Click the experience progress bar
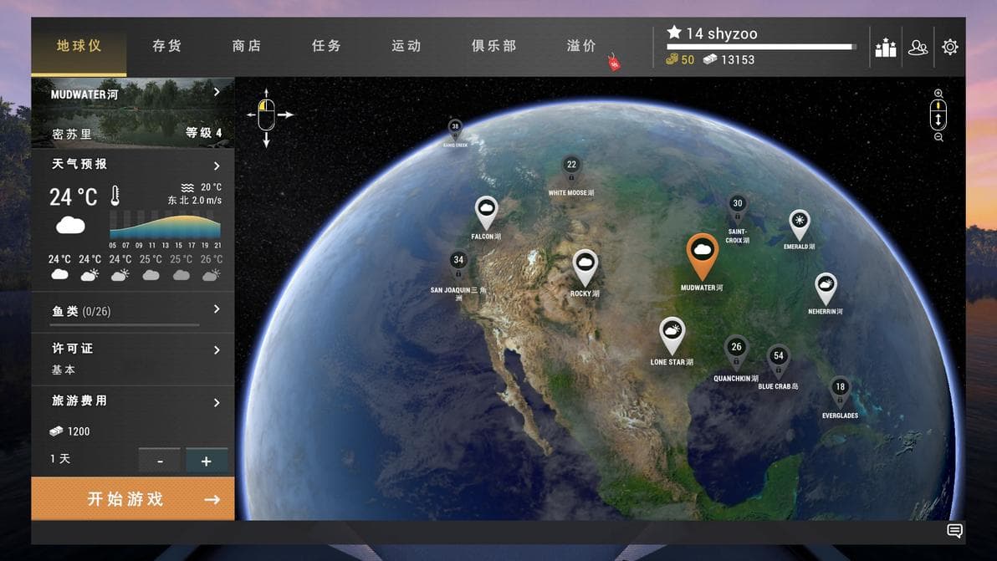Screen dimensions: 997x561 coord(761,47)
